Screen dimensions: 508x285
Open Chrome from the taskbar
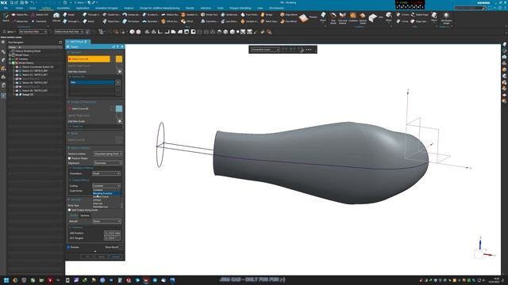(x=15, y=280)
